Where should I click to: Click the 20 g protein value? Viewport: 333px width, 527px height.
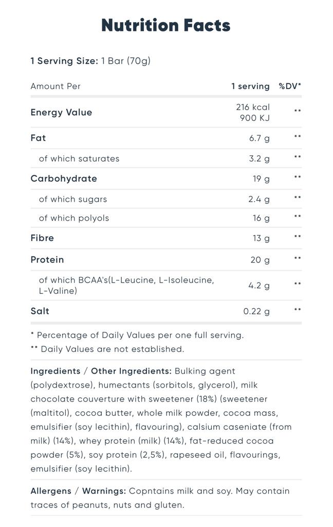(x=260, y=260)
